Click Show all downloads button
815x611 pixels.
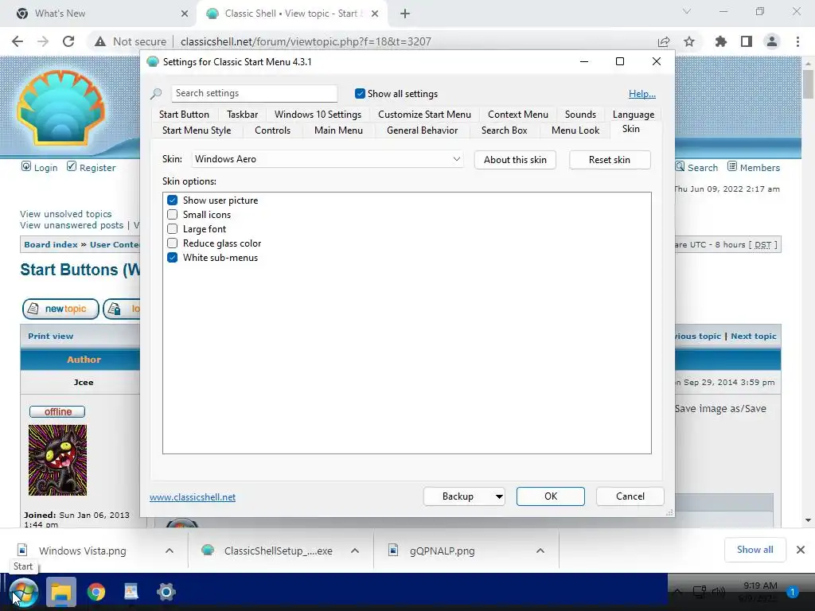[755, 550]
